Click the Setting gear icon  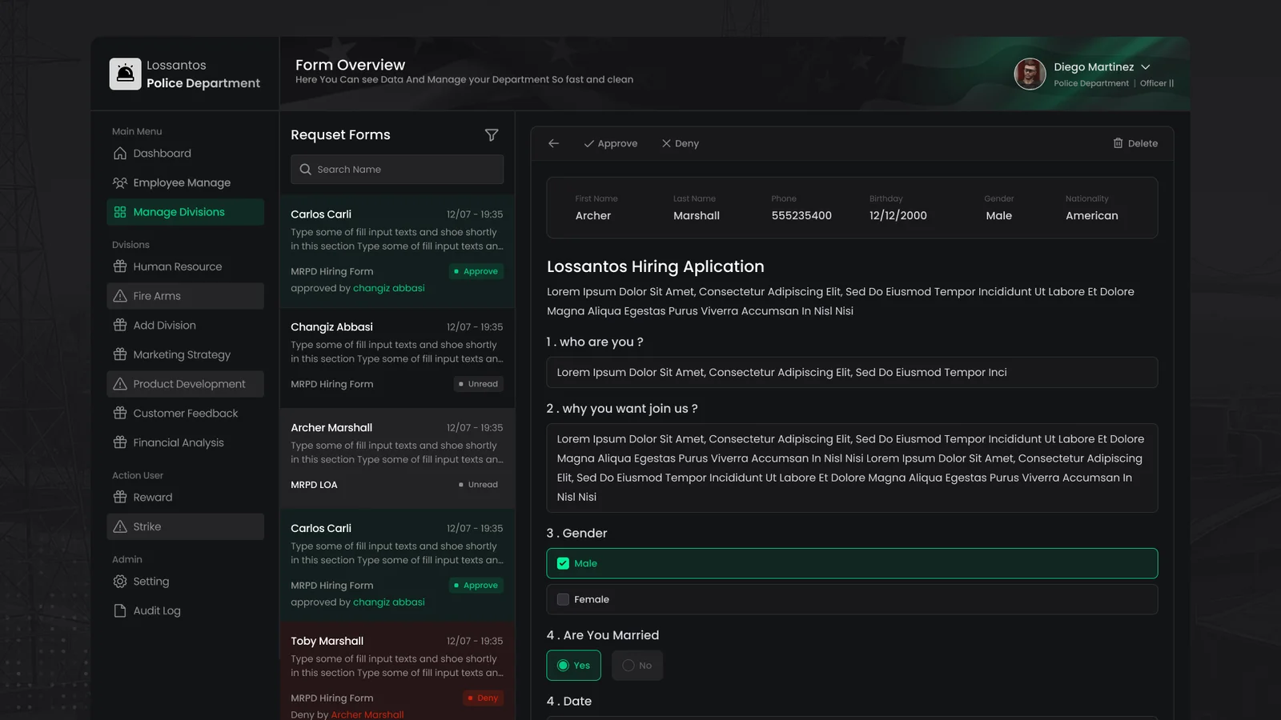click(120, 582)
